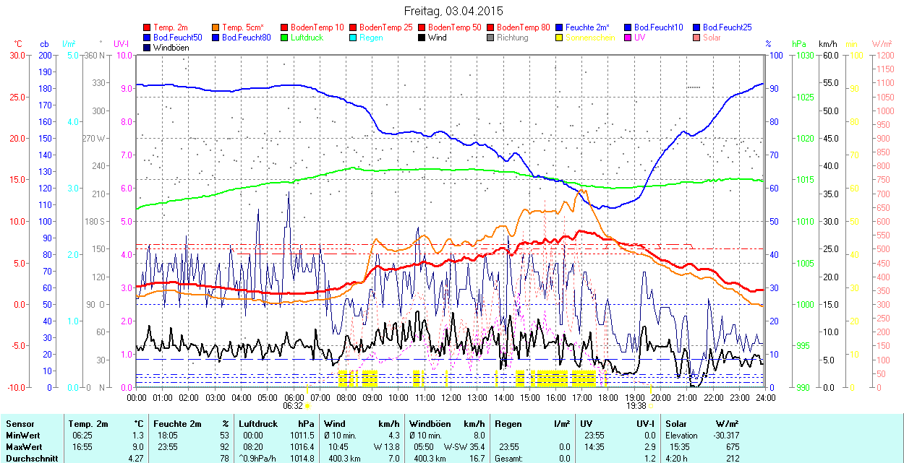Click the 12:00 label on the time axis

(x=451, y=397)
